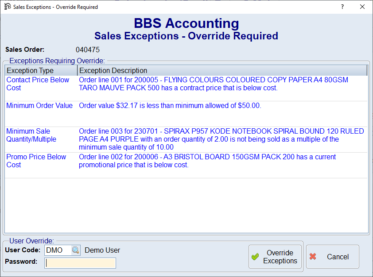Image resolution: width=373 pixels, height=277 pixels.
Task: Click into the User Code field
Action: tap(58, 250)
